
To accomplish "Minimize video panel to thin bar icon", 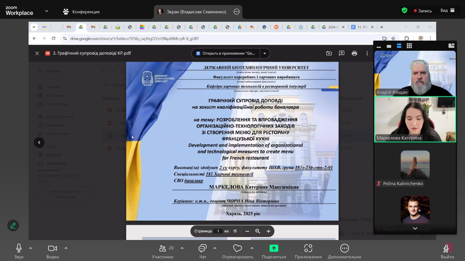I will [x=379, y=47].
